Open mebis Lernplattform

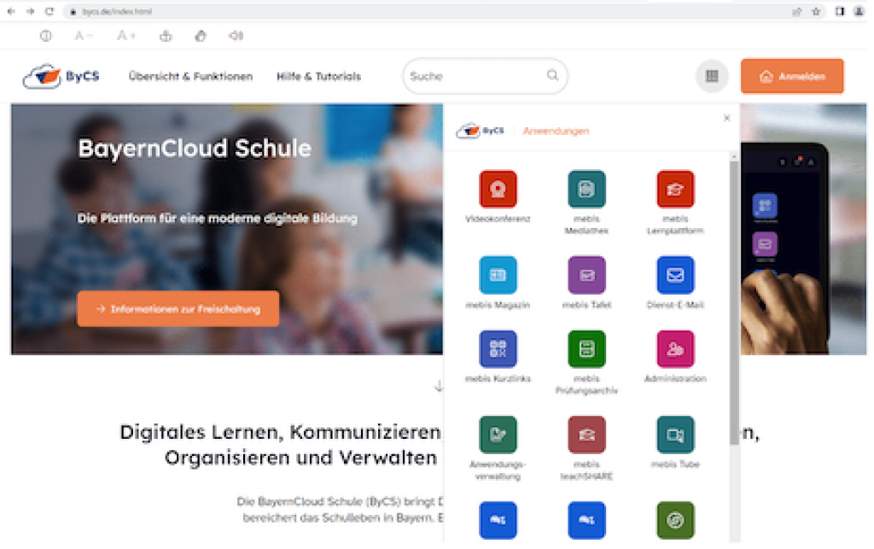(x=675, y=190)
